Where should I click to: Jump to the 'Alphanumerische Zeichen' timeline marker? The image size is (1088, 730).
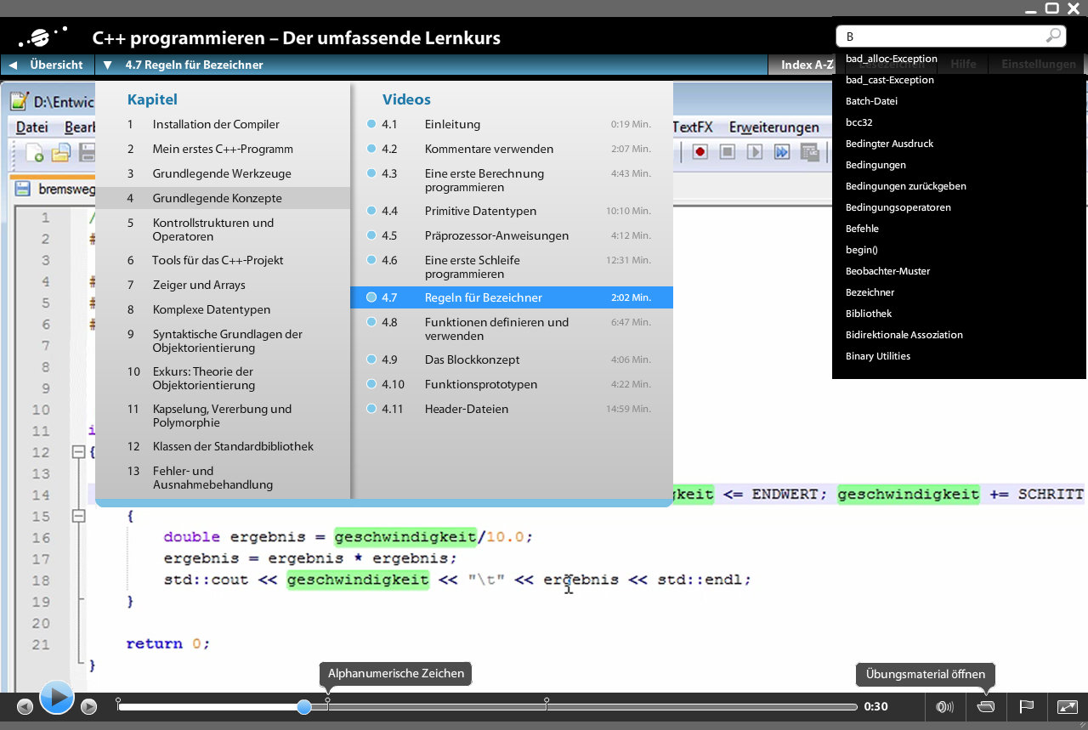click(328, 701)
